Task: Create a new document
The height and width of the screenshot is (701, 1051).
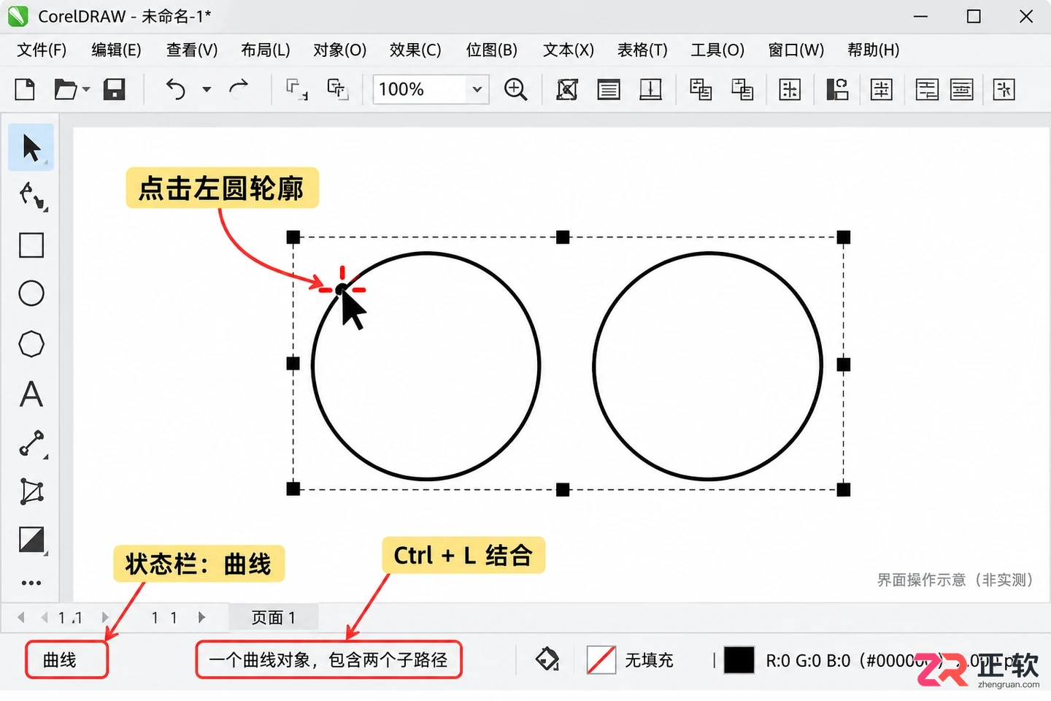Action: tap(25, 90)
